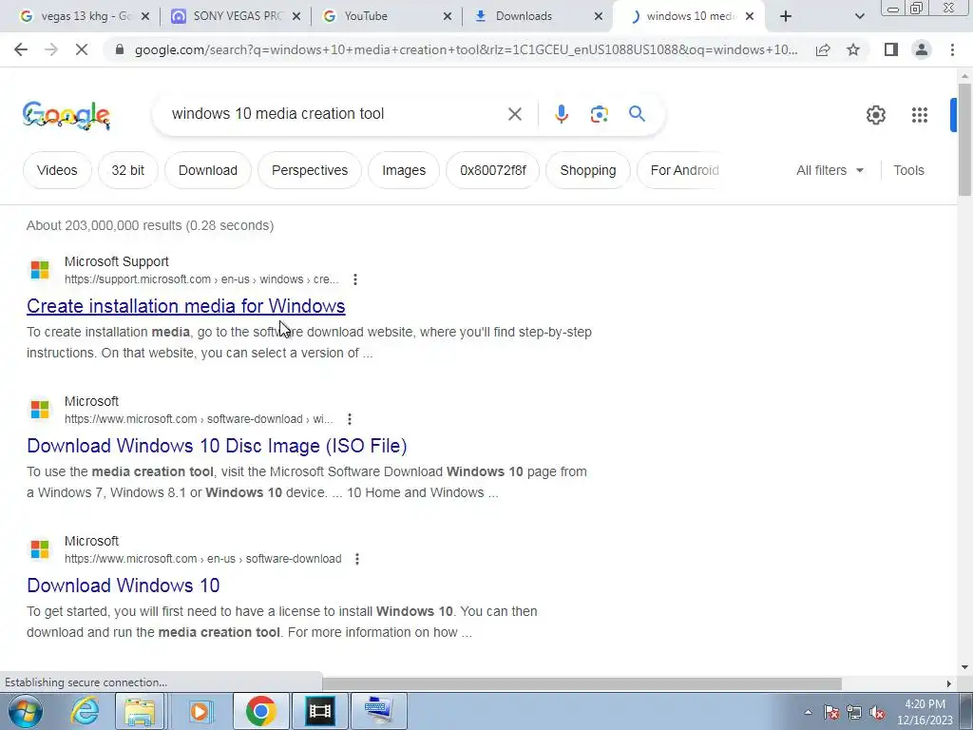Open the tab search dropdown arrow
The width and height of the screenshot is (973, 730).
859,16
